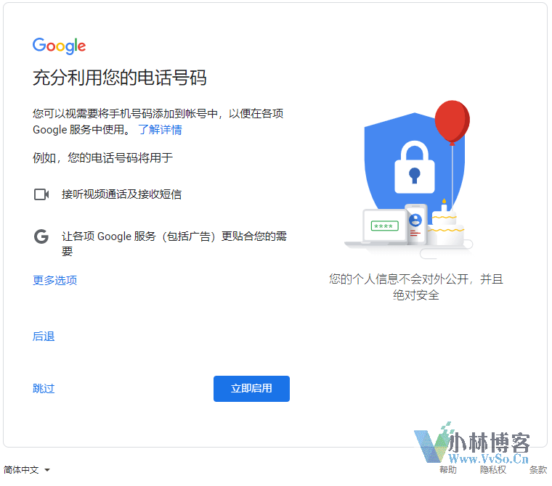Click the birthday cake illustration
The image size is (552, 486).
445,225
